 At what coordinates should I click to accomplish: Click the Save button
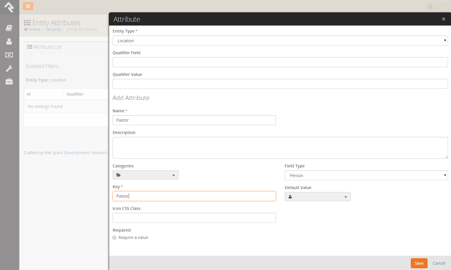pyautogui.click(x=419, y=263)
